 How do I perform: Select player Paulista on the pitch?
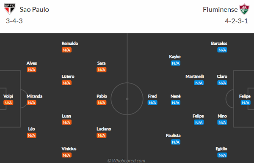pyautogui.click(x=173, y=136)
